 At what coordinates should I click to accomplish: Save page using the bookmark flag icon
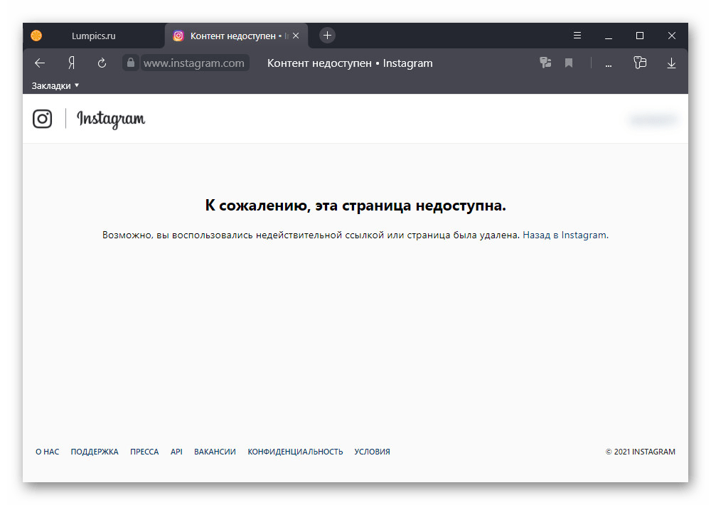[568, 63]
